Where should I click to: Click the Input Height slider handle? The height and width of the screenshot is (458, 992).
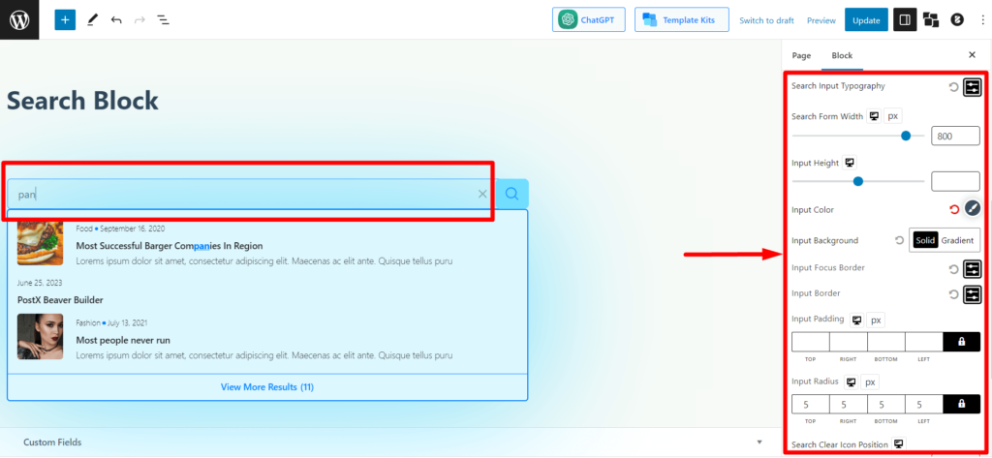pos(858,182)
